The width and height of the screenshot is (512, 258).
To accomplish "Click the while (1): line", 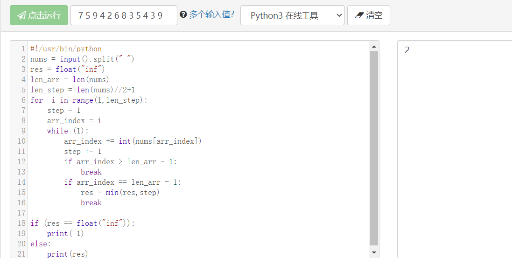I will coord(68,131).
